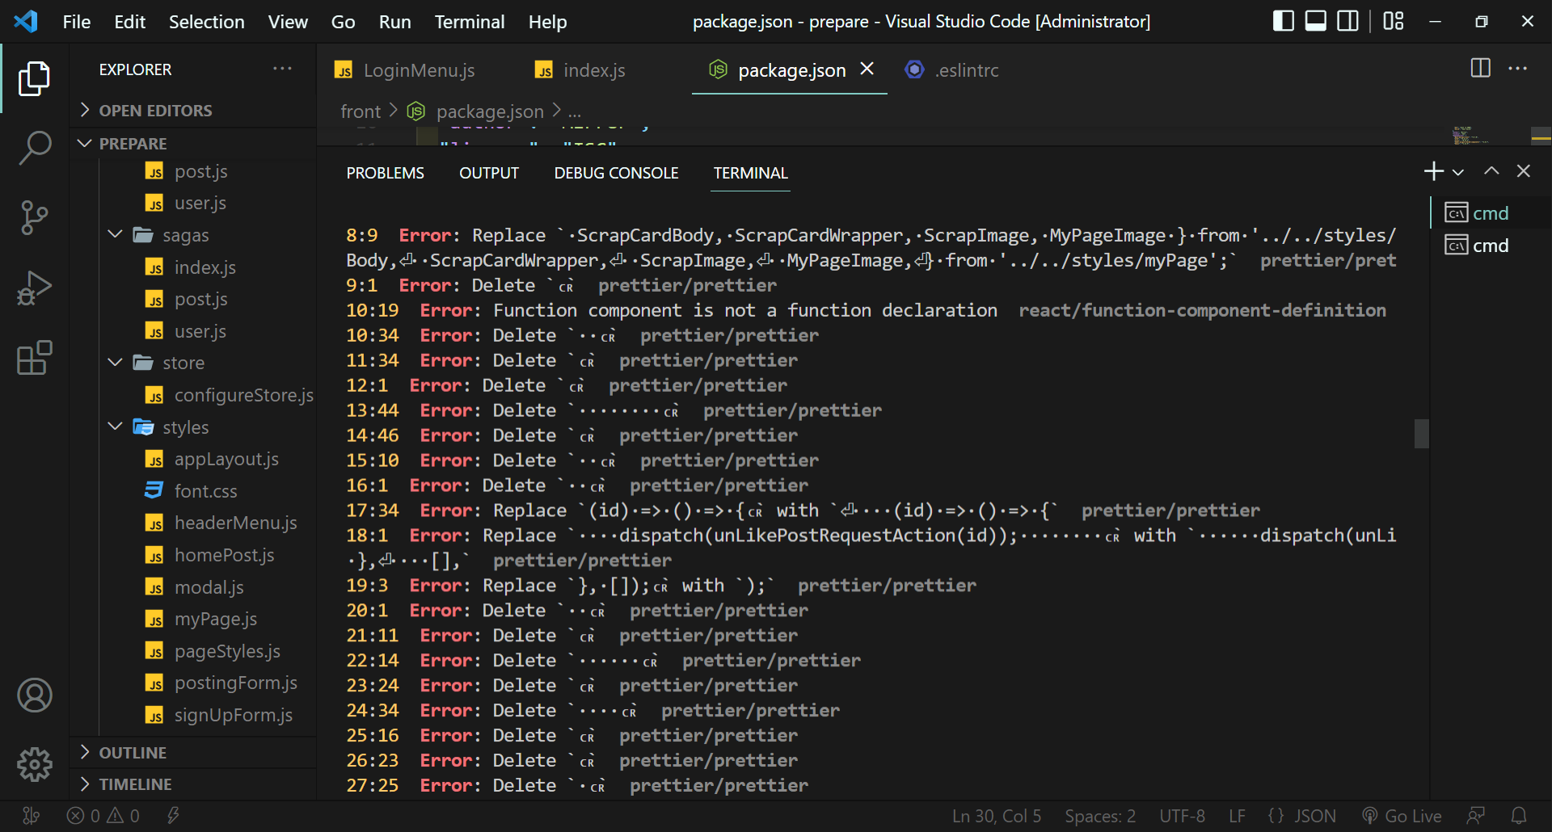Open the Extensions view
The width and height of the screenshot is (1552, 832).
34,358
